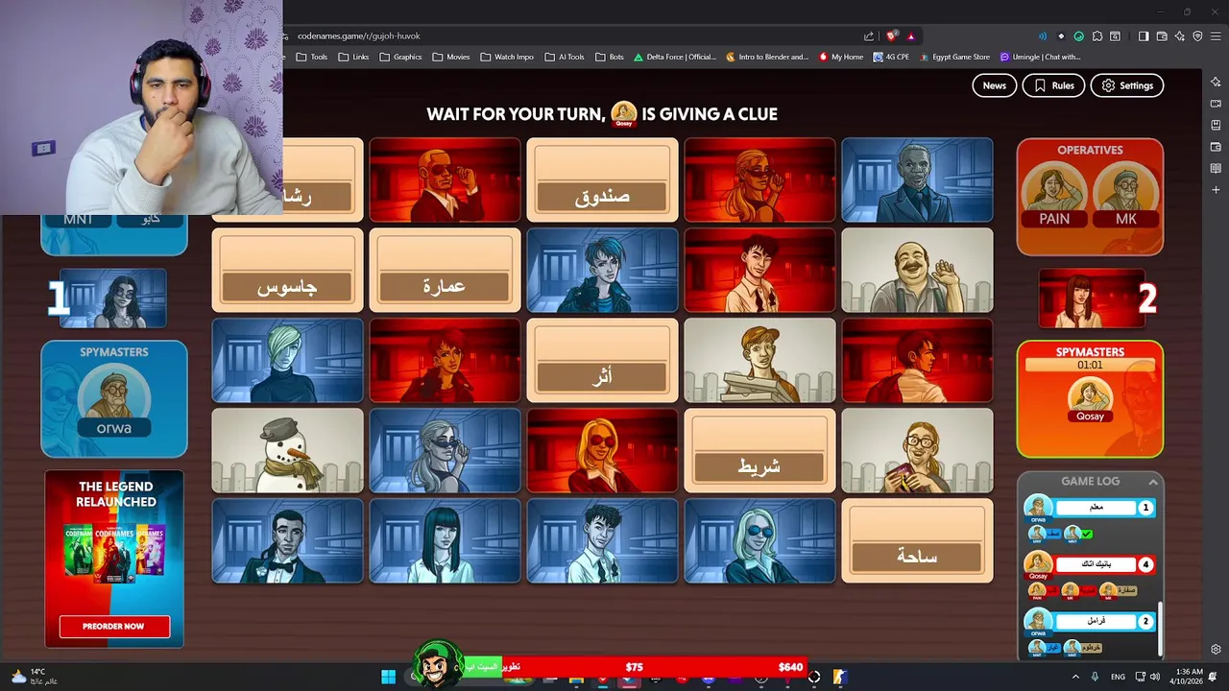Select the صندوق word card
Image resolution: width=1229 pixels, height=691 pixels.
coord(602,180)
